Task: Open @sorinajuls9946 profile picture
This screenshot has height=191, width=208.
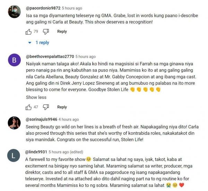Action: [x=14, y=123]
